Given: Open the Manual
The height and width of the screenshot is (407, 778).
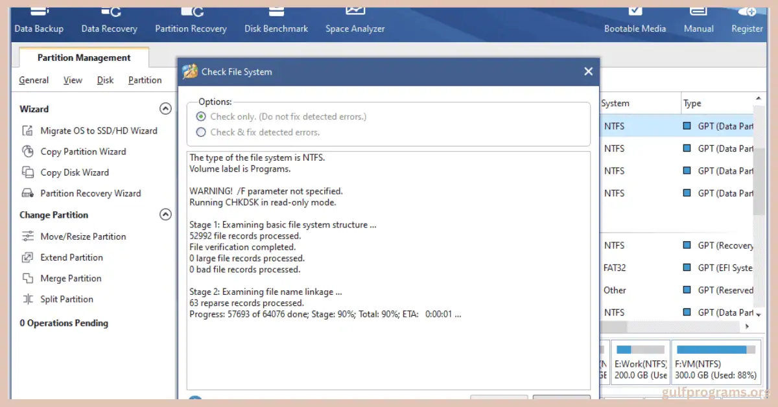Looking at the screenshot, I should pos(698,19).
